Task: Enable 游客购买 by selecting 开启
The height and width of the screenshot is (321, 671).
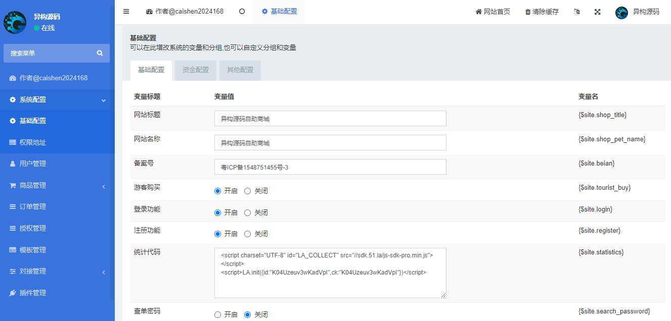Action: (x=217, y=191)
